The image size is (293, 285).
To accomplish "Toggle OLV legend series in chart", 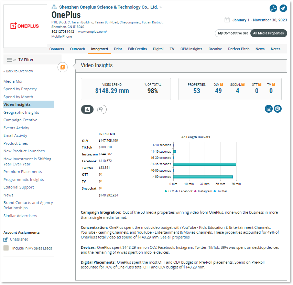I will (x=169, y=191).
